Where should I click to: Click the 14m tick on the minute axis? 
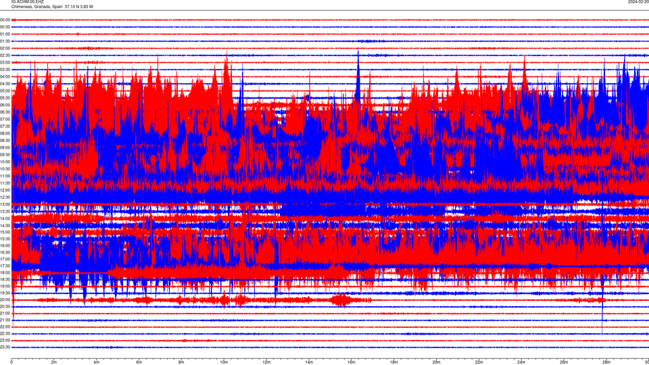pos(309,362)
